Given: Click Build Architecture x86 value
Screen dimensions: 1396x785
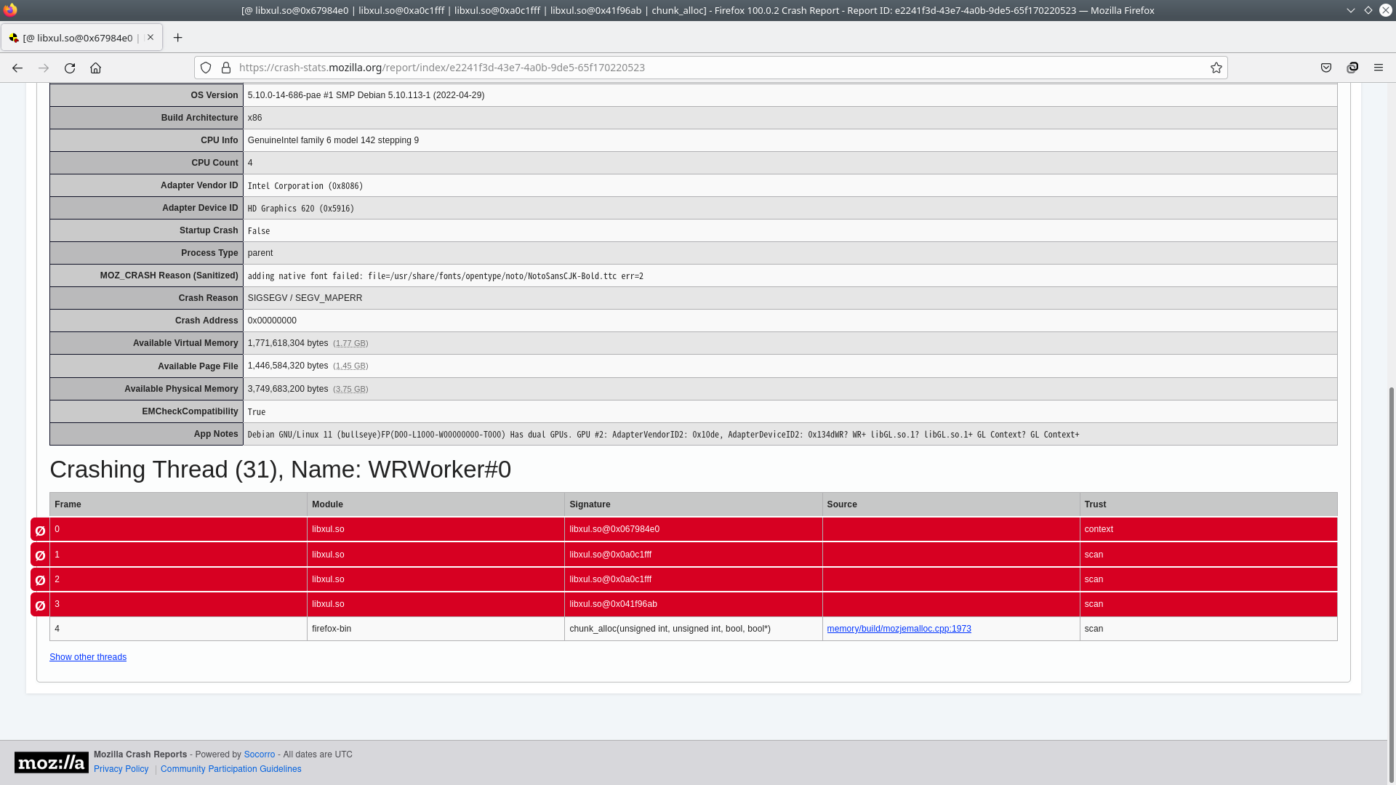Looking at the screenshot, I should [254, 118].
